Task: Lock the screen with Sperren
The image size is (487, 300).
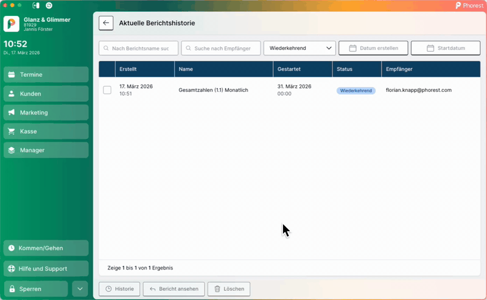Action: (36, 288)
